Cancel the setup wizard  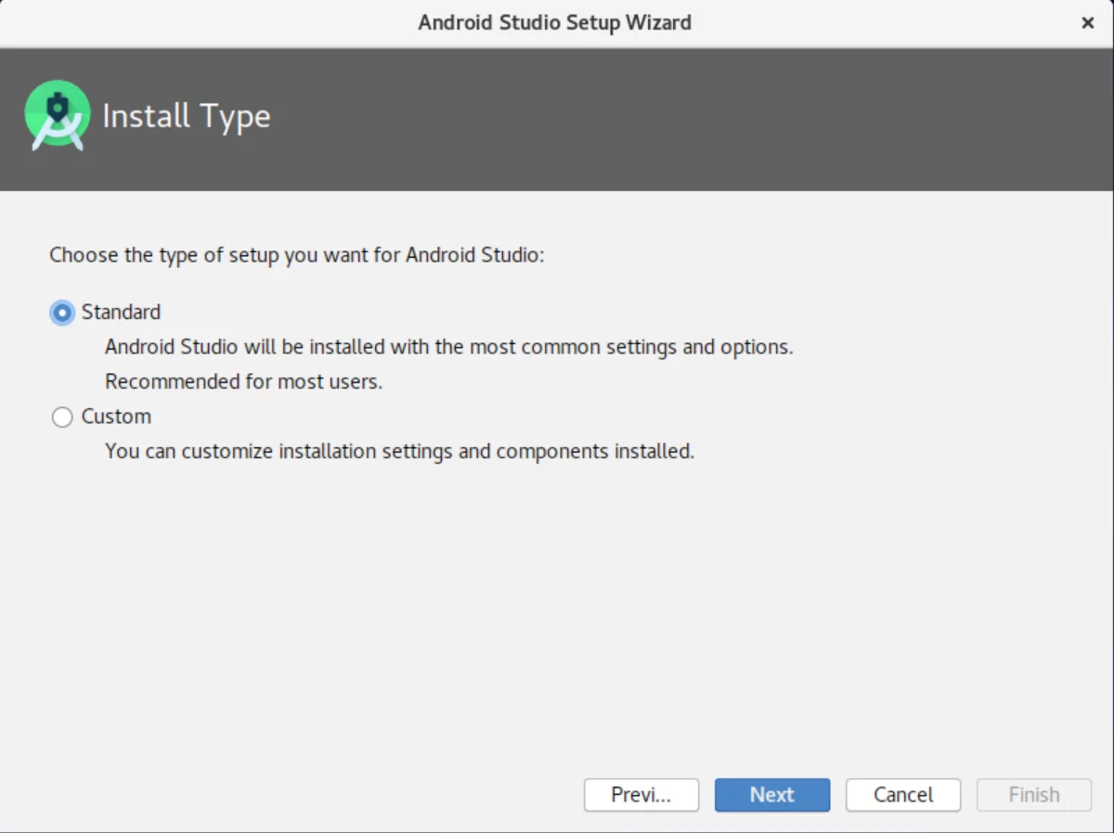pos(903,795)
